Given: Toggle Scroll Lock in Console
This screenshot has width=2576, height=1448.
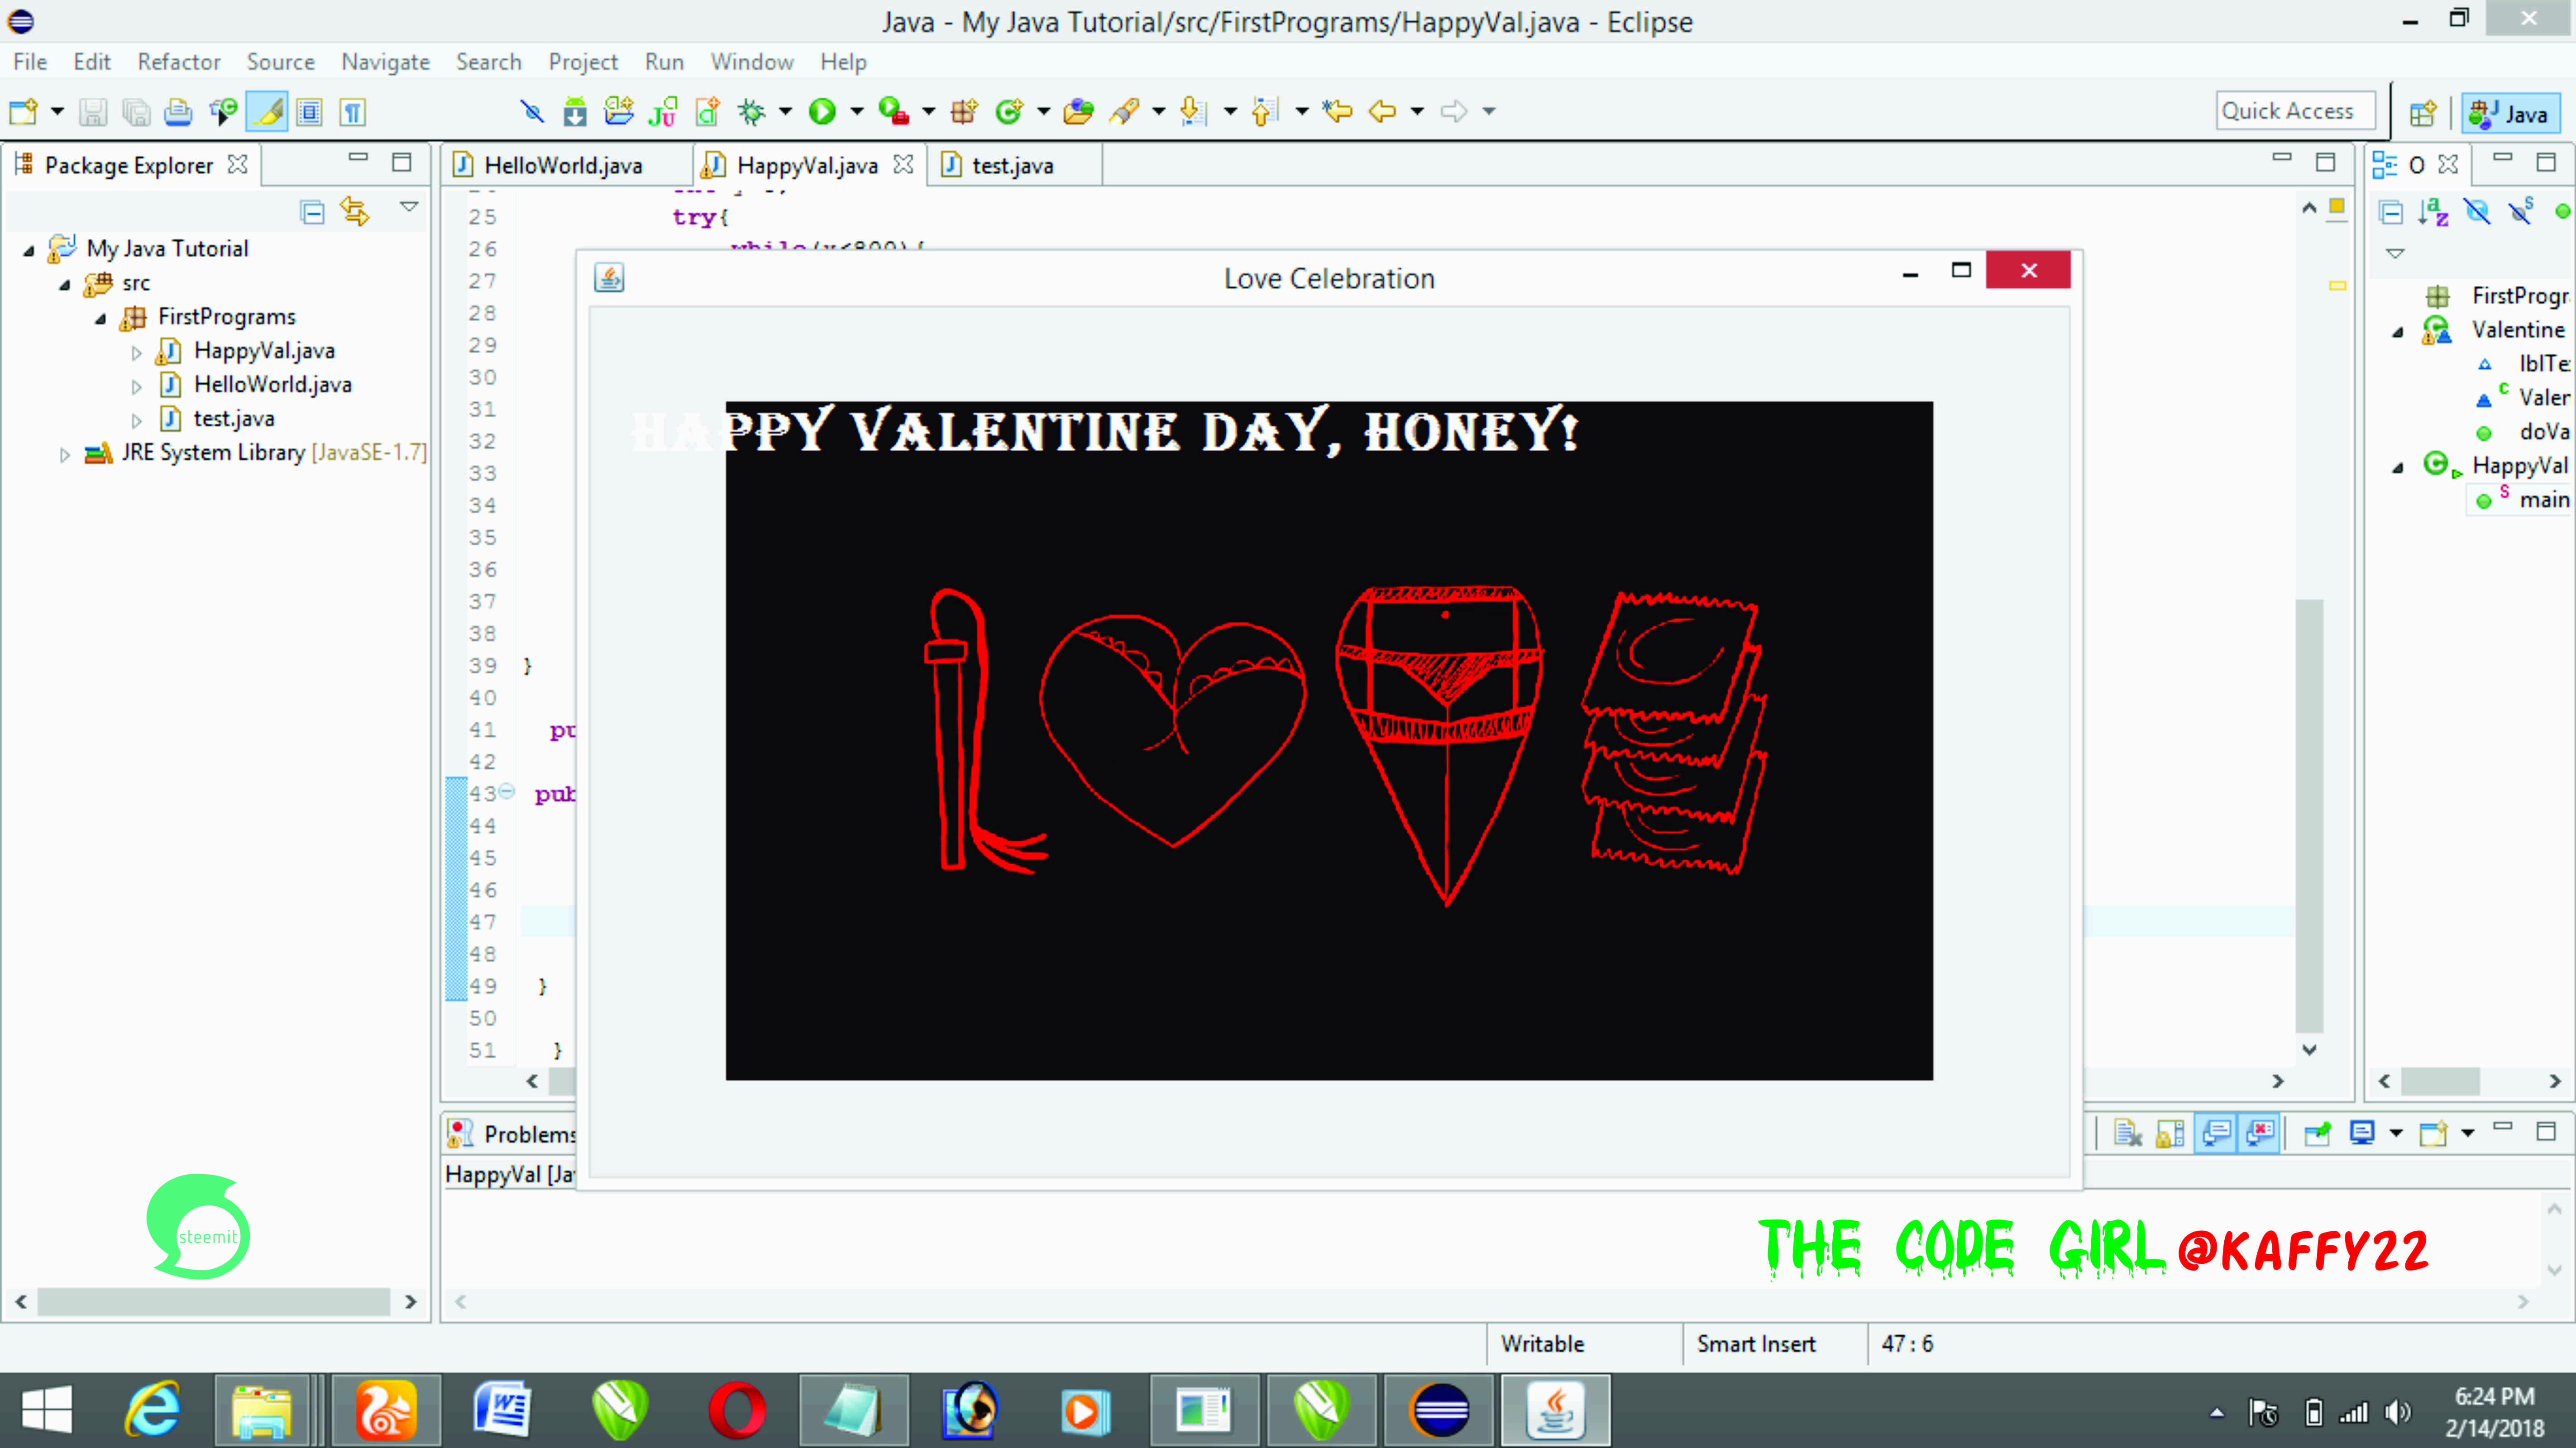Looking at the screenshot, I should point(2170,1133).
